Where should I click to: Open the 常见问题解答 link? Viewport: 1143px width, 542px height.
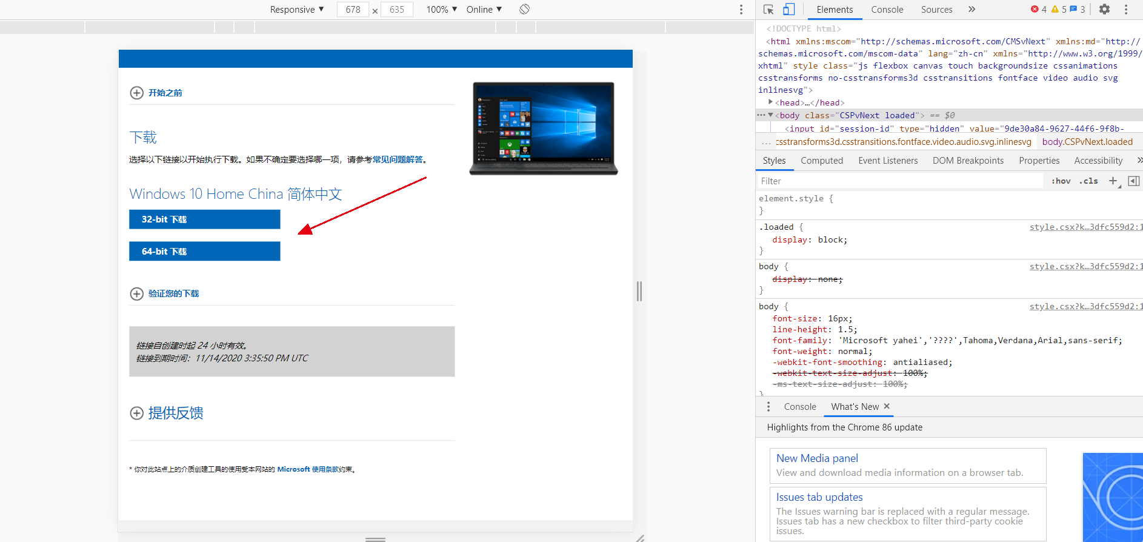click(x=398, y=159)
